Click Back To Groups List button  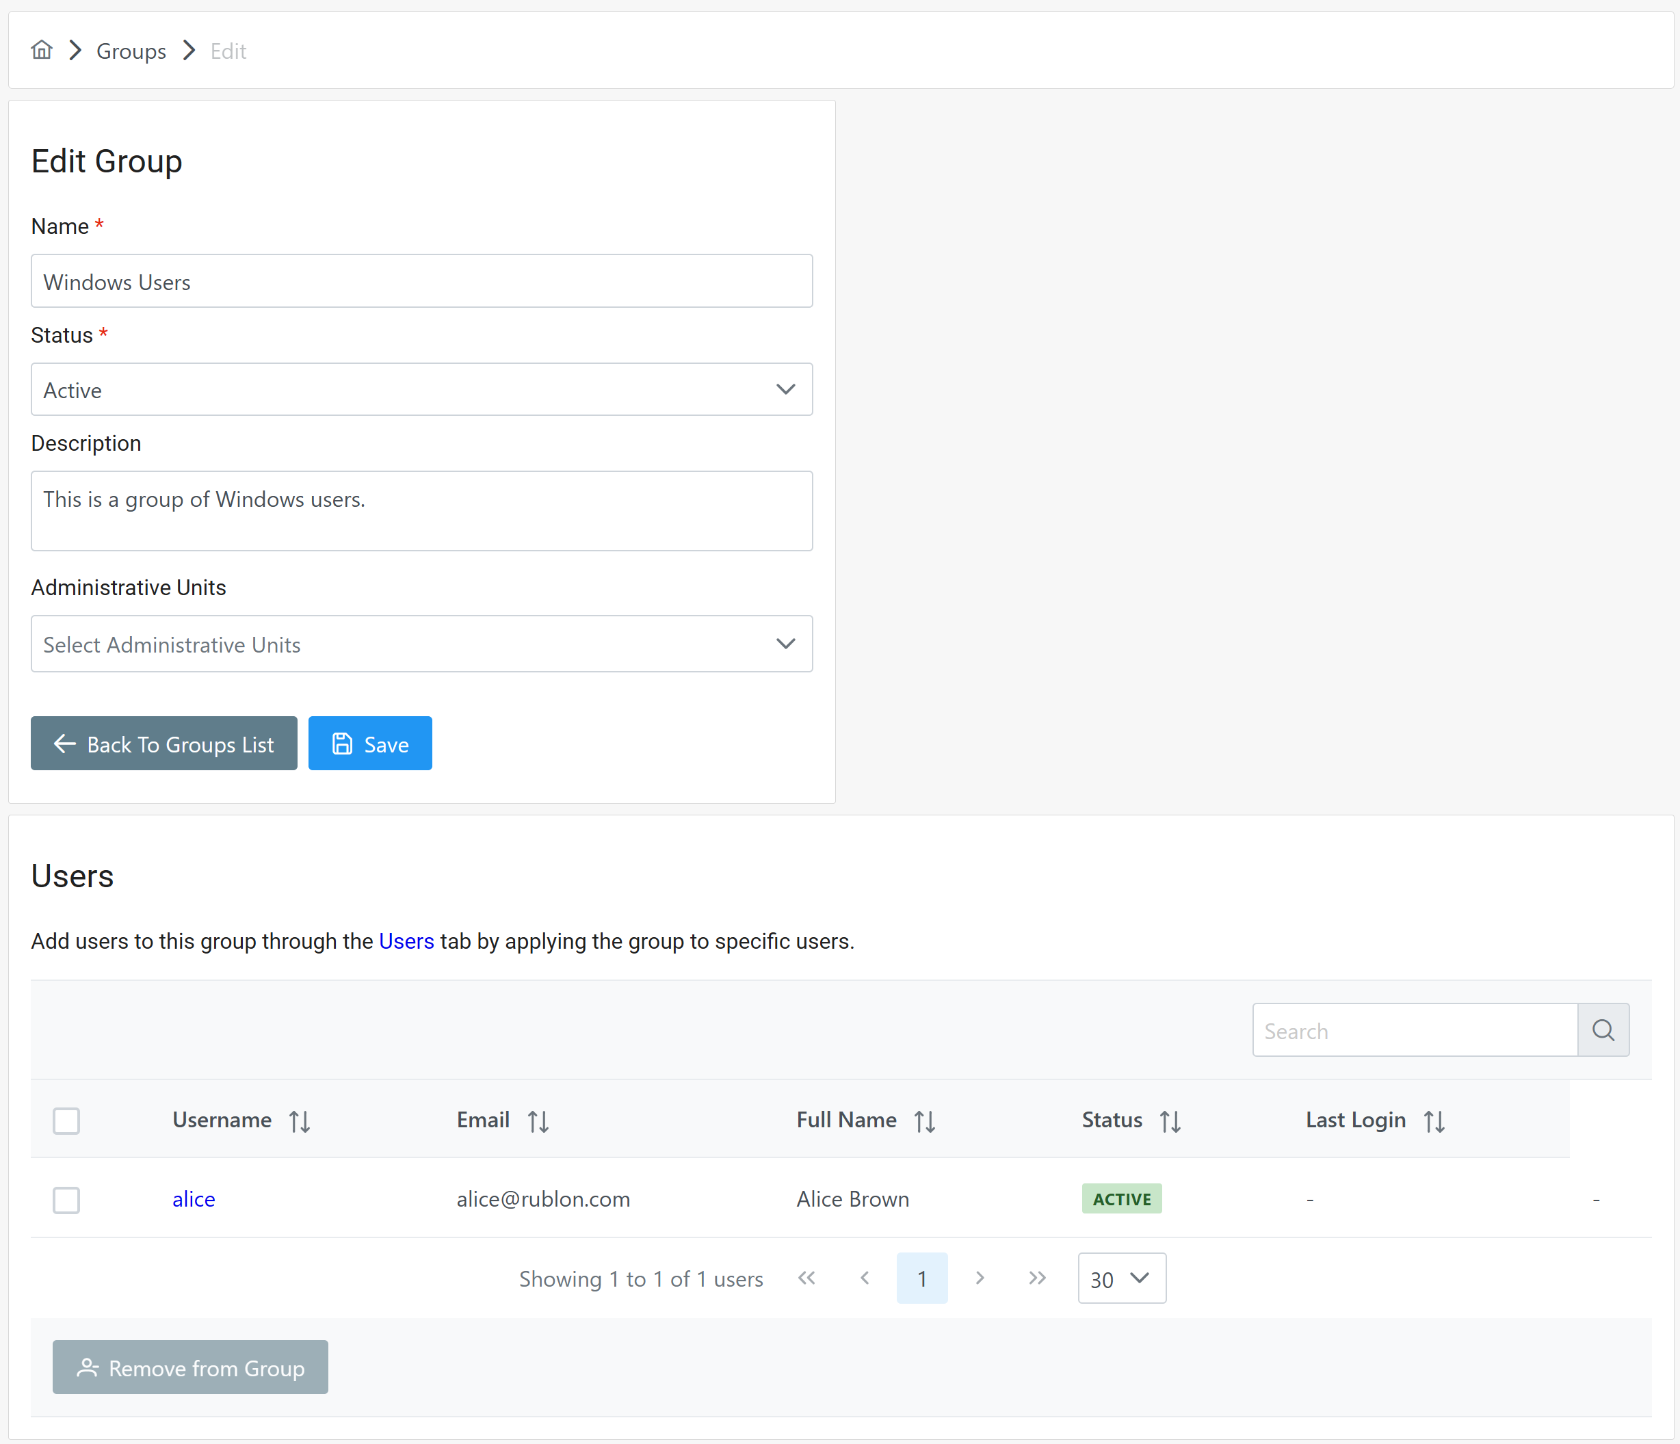[163, 744]
